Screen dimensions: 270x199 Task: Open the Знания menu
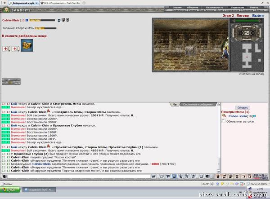[x=177, y=7]
